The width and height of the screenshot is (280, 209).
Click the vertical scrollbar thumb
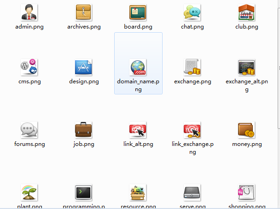tap(279, 68)
